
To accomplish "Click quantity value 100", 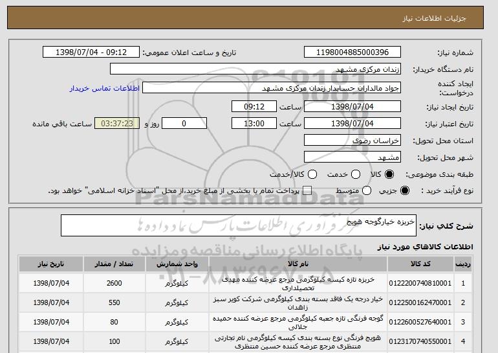I will pos(114,341).
